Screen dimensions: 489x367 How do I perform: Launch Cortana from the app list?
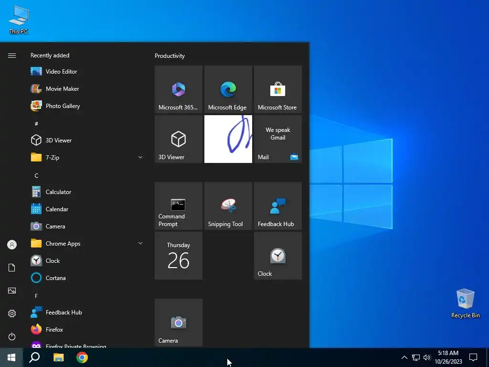(87, 278)
